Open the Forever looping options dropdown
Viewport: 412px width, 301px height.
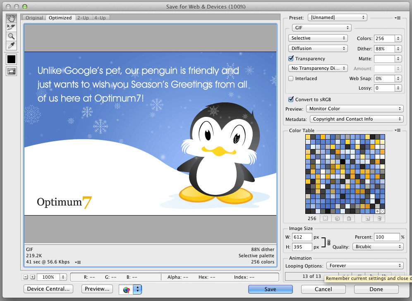(x=365, y=265)
